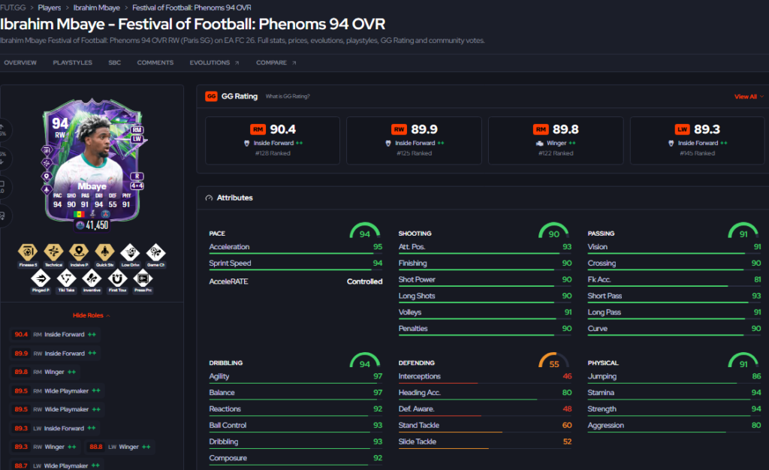
Task: Click the Press Proven playstyle icon
Action: click(143, 279)
